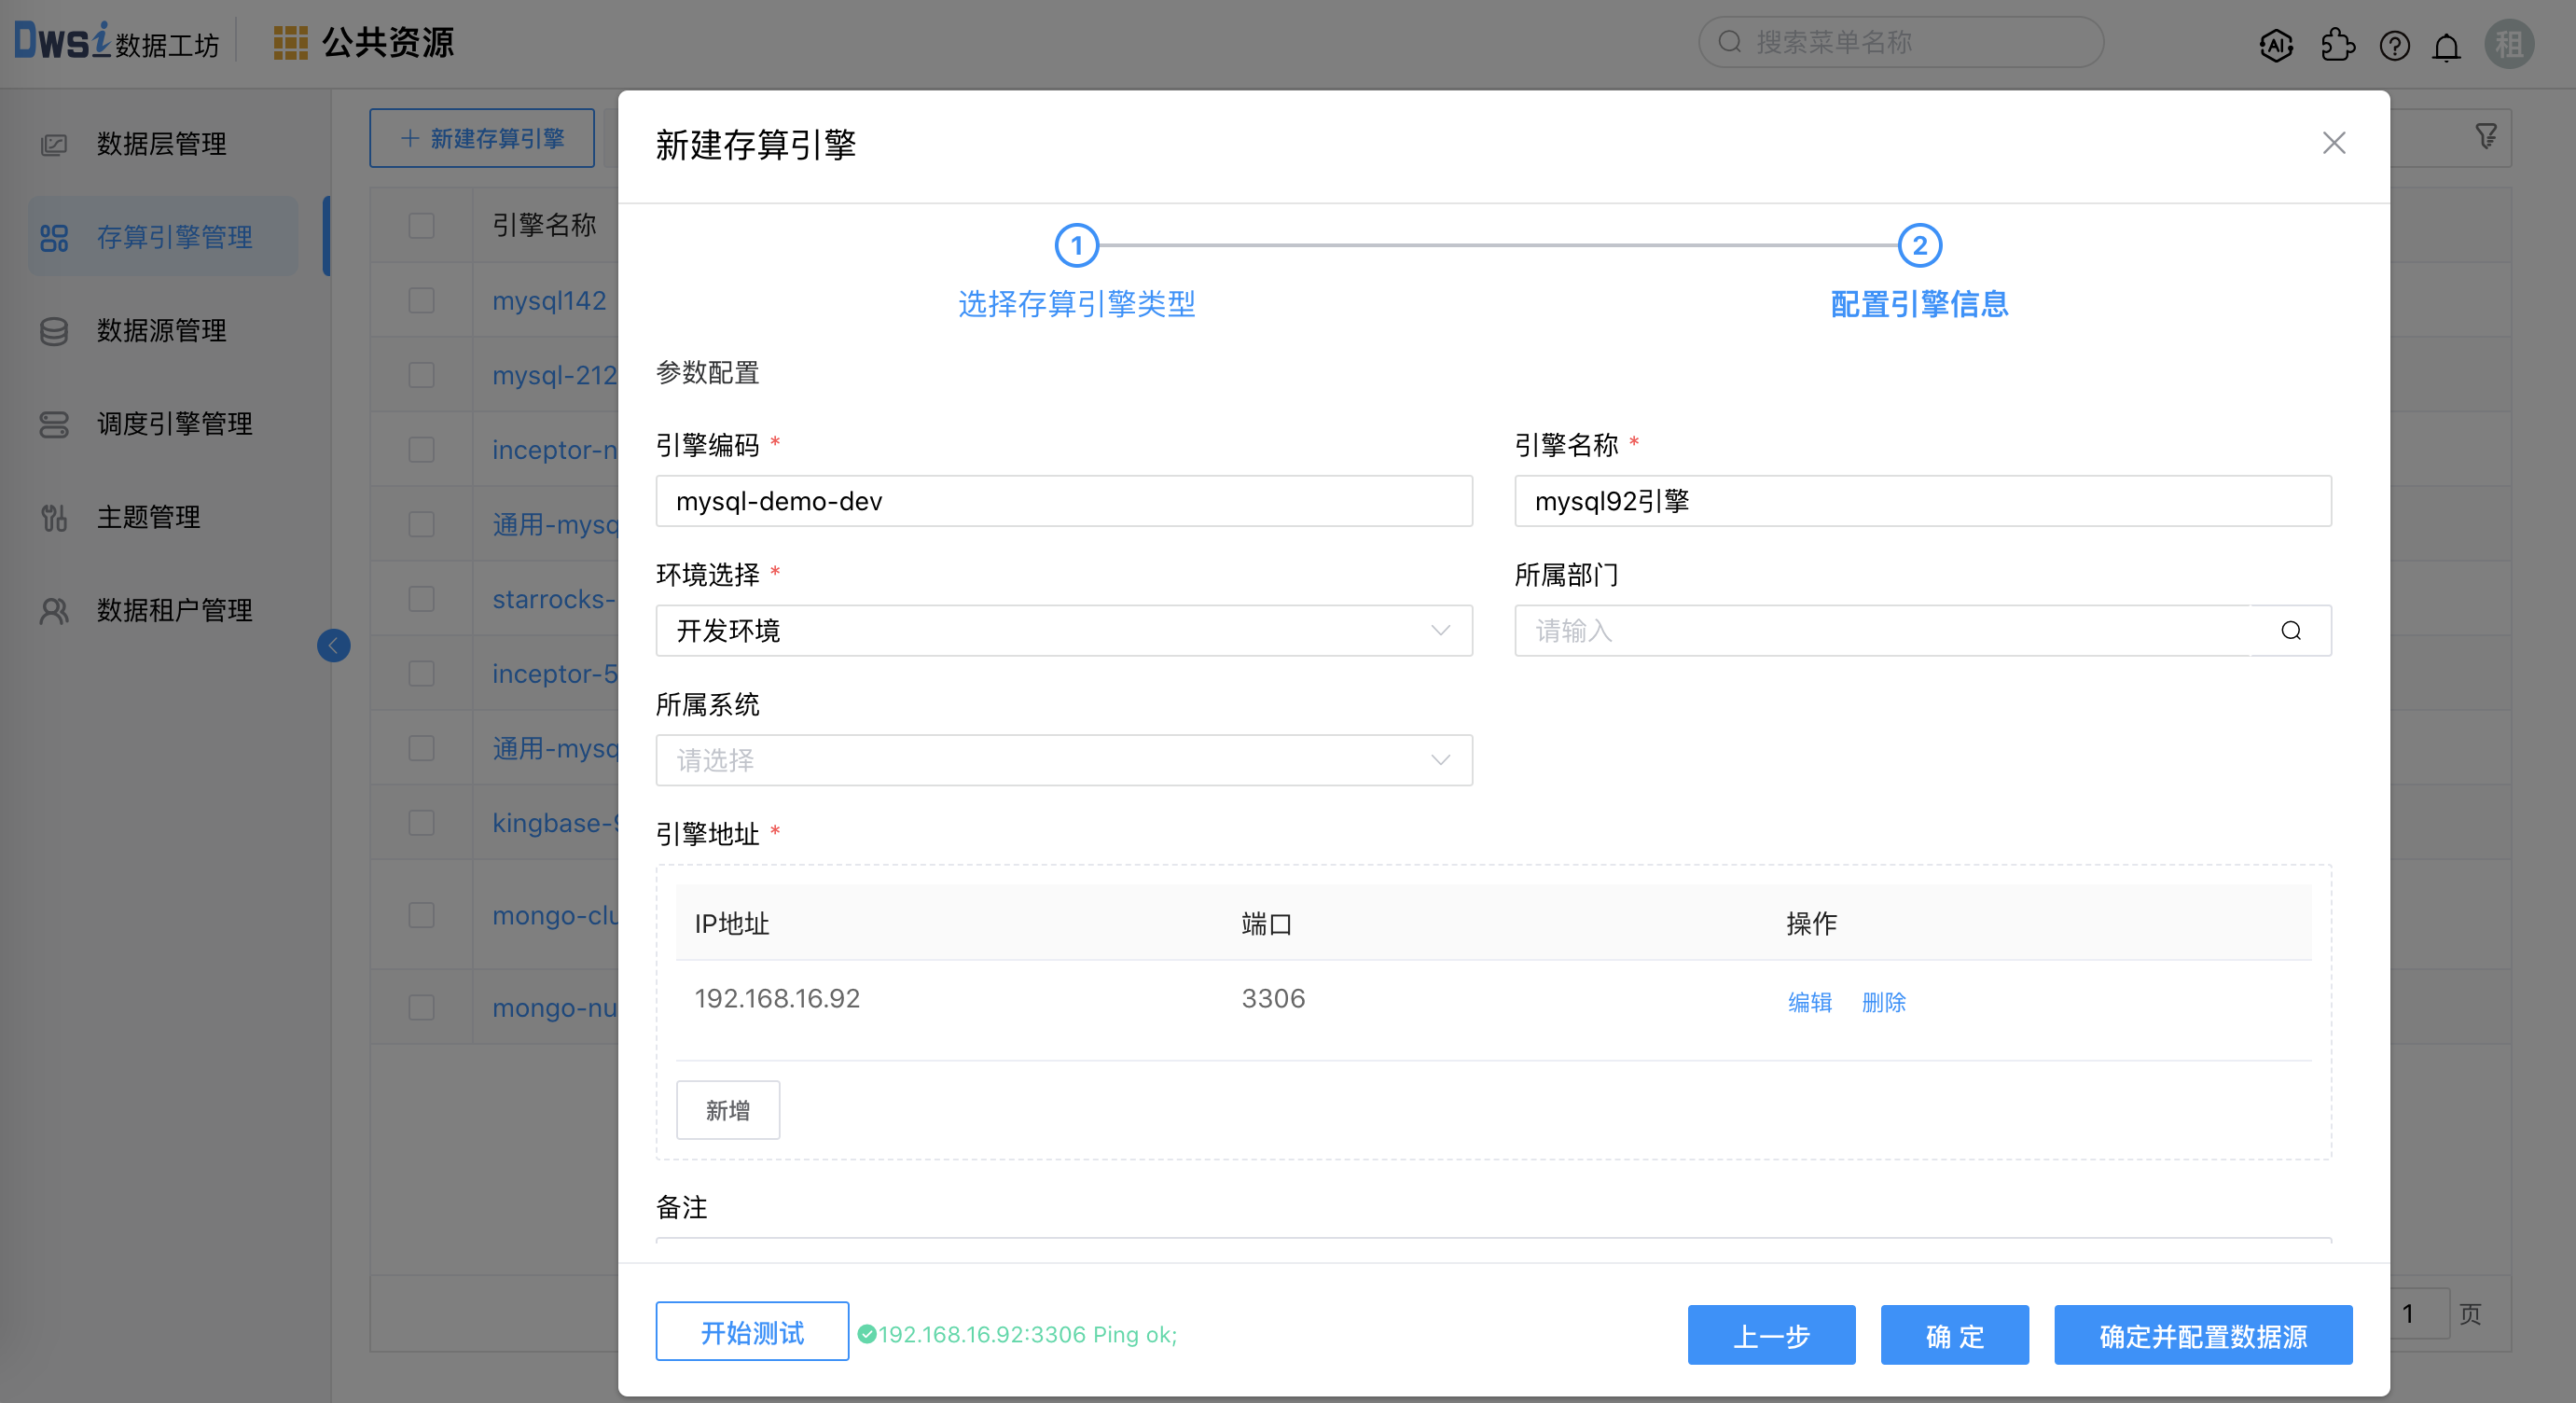This screenshot has height=1403, width=2576.
Task: Collapse sidebar with the round arrow button
Action: coord(333,645)
